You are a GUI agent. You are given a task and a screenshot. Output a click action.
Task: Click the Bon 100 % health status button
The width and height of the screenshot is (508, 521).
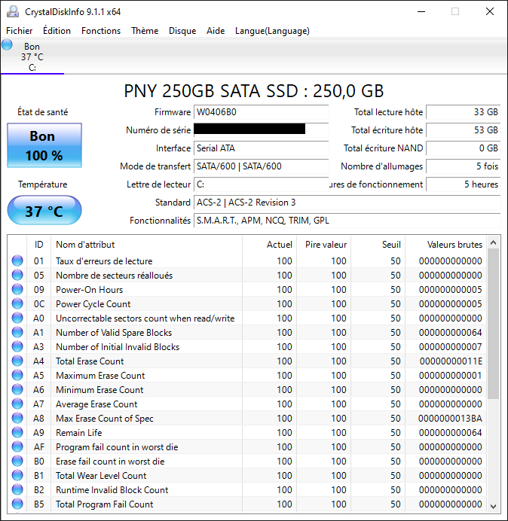(42, 146)
